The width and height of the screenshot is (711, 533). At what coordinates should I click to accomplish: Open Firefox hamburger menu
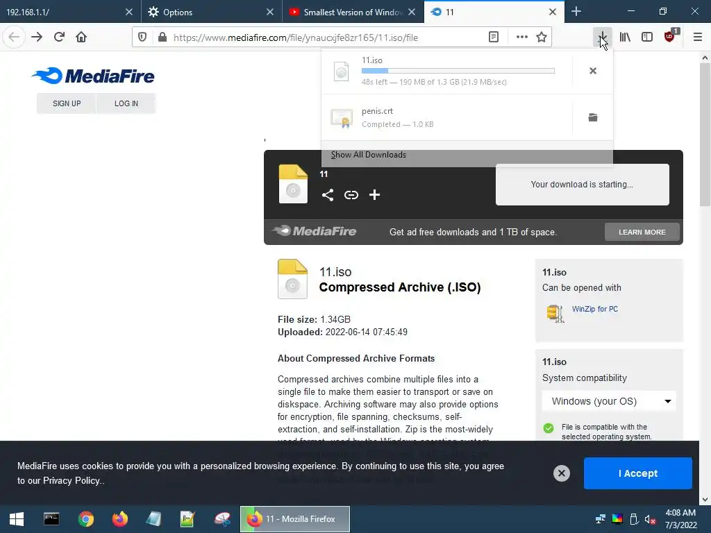[698, 37]
